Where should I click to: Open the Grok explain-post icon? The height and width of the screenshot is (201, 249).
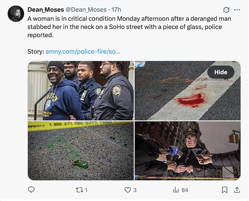226,10
